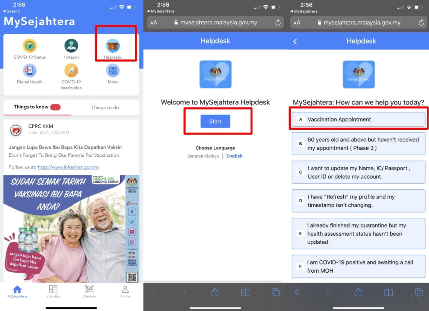Tap the MySejahtera logo on the help options page
Screen dimensions: 429x311
click(x=359, y=74)
